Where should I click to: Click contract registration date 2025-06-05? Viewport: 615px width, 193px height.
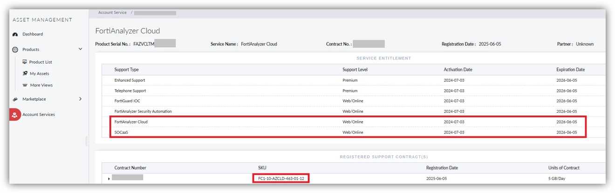pos(437,178)
